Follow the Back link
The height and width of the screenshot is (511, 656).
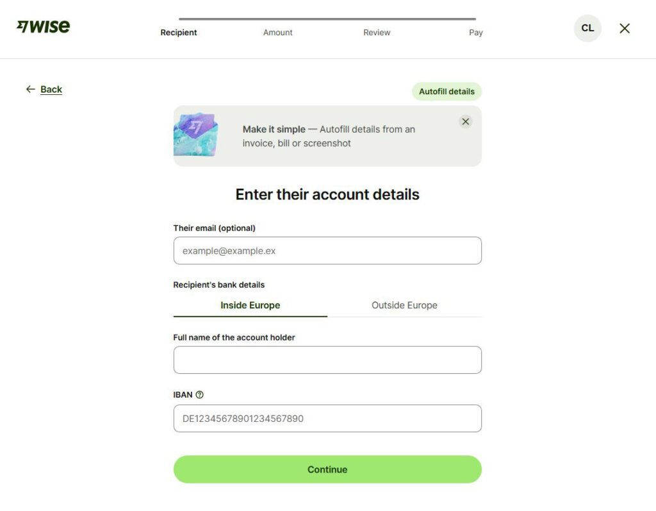(x=51, y=89)
